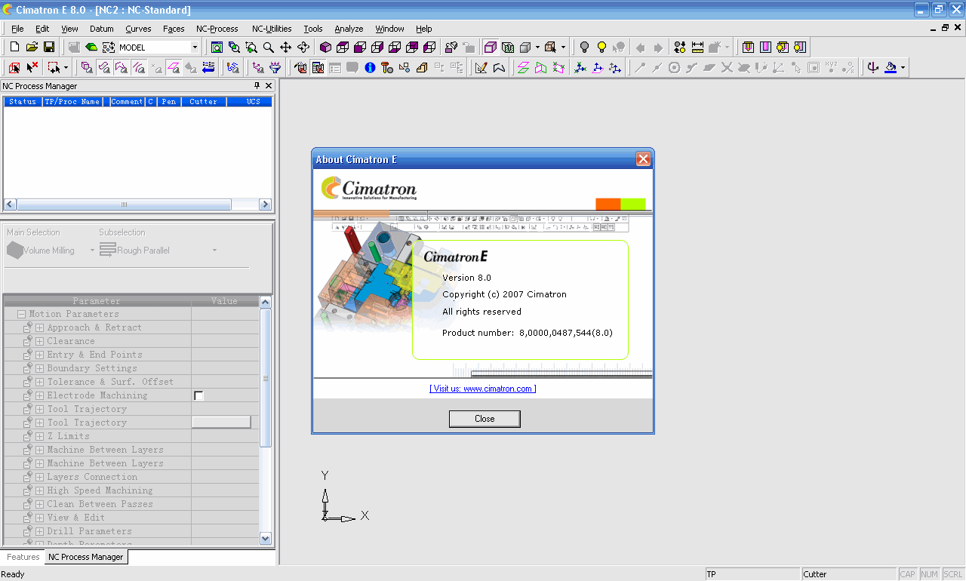Open the Rough Parallel subselection dropdown
This screenshot has width=966, height=581.
click(214, 251)
